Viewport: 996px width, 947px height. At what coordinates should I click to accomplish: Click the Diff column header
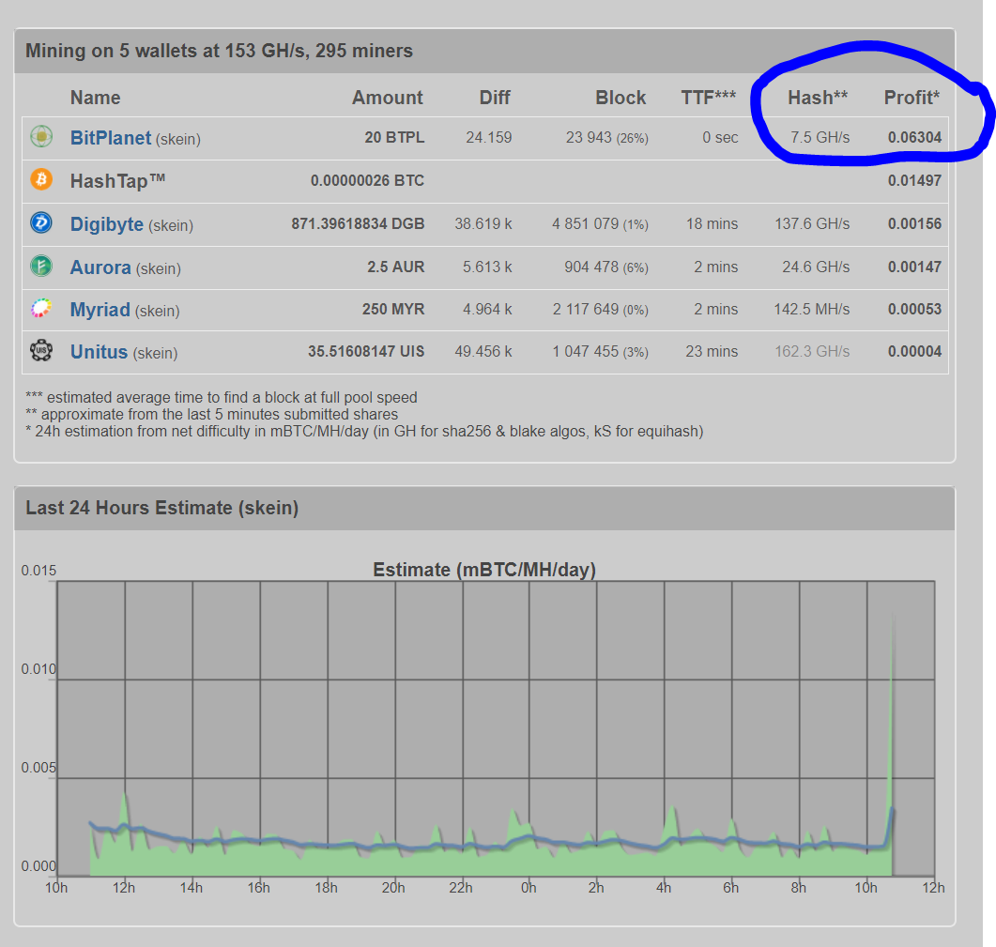(x=495, y=98)
